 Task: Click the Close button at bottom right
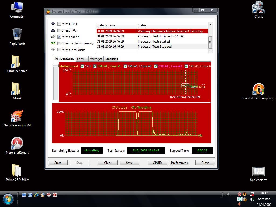pos(205,163)
